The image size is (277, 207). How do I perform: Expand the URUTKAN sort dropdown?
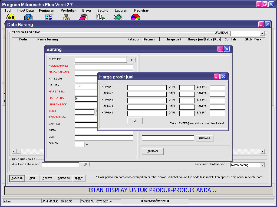(262, 33)
